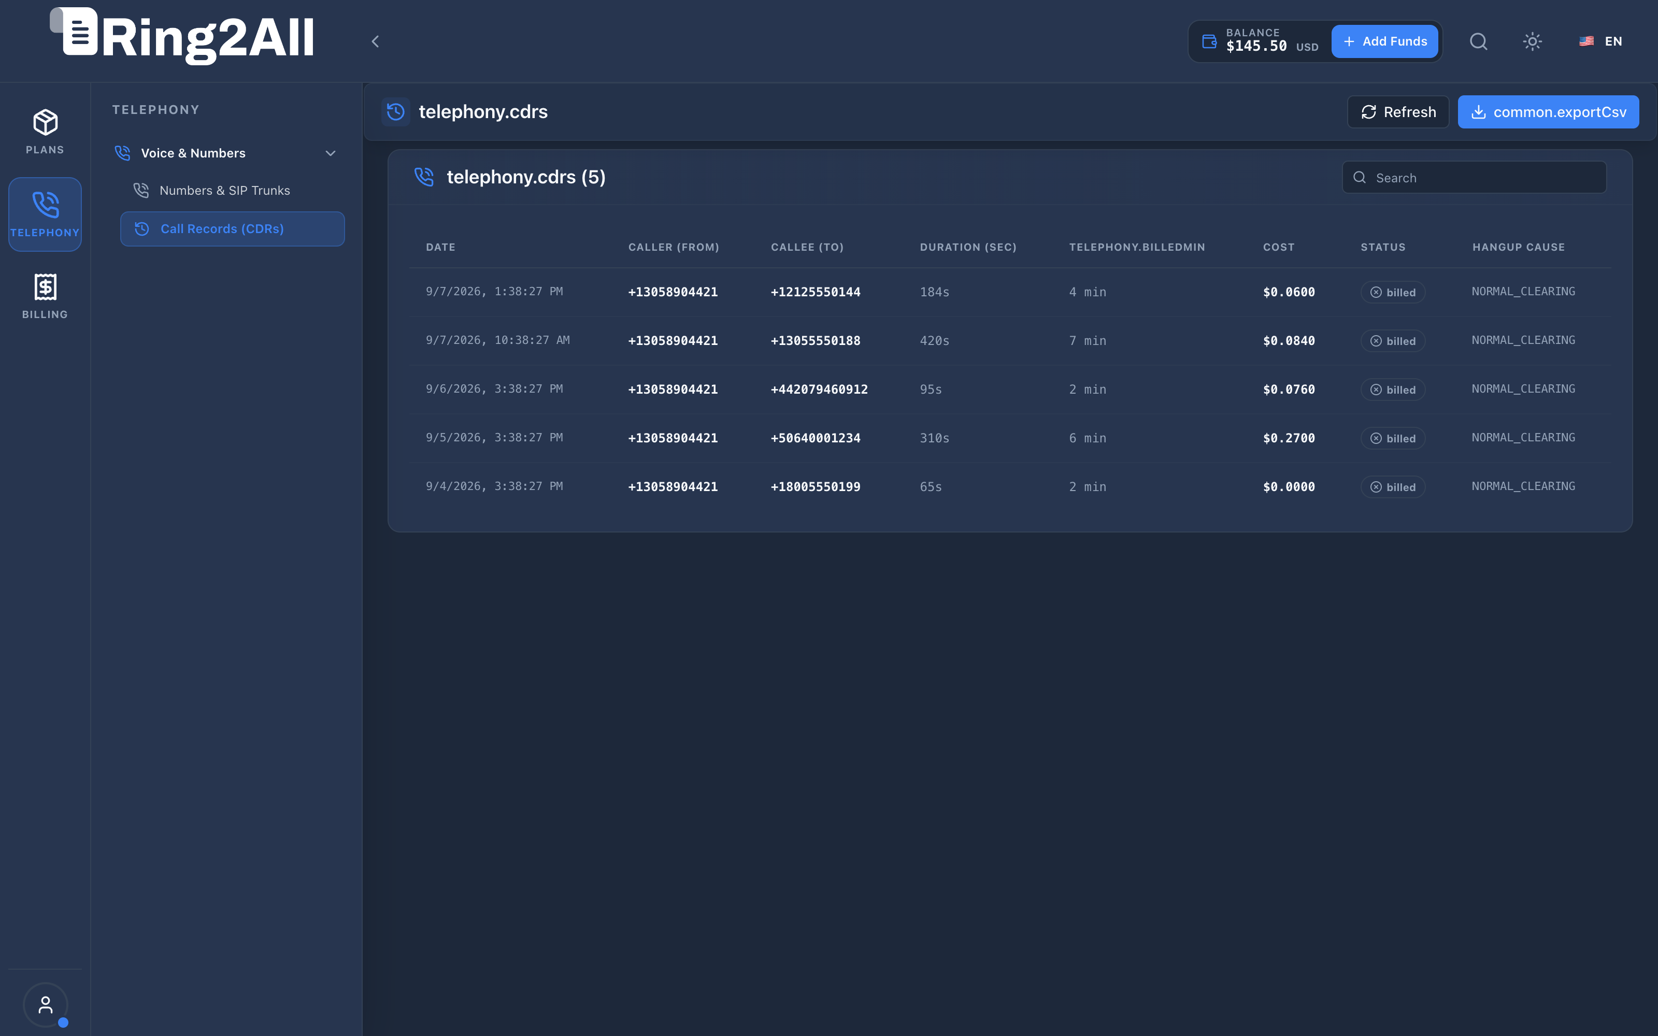1658x1036 pixels.
Task: Collapse sidebar with left chevron
Action: point(375,42)
